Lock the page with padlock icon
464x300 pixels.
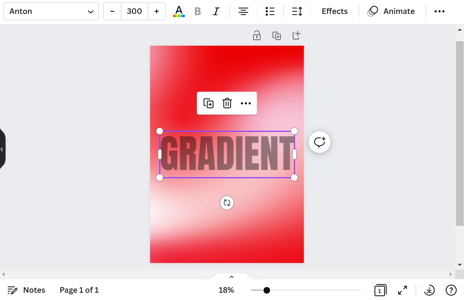[257, 35]
